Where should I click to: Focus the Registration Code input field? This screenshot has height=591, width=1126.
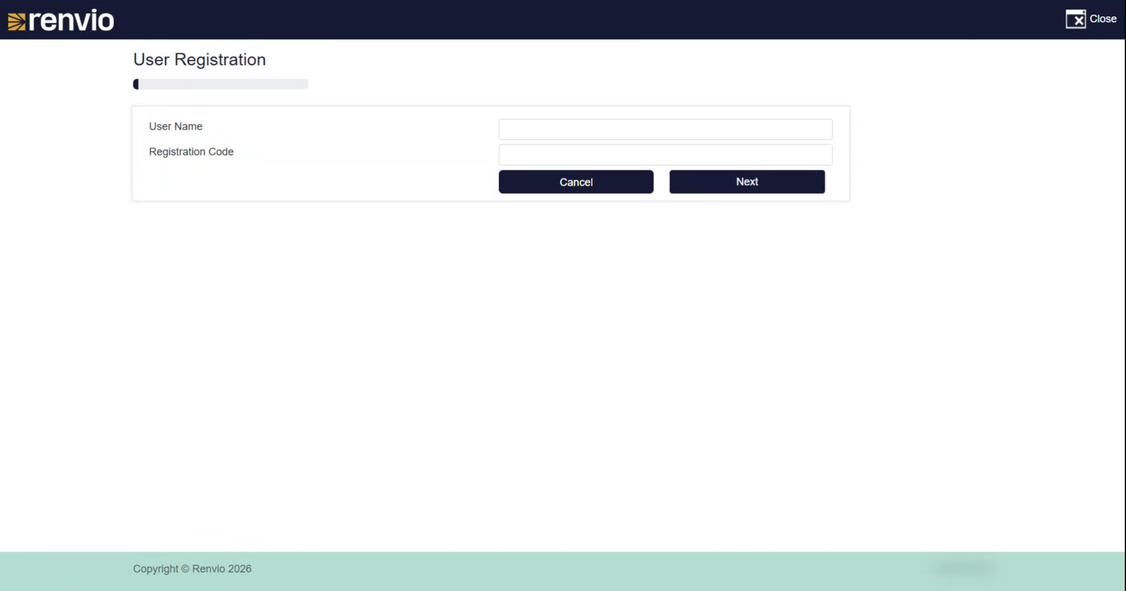(x=665, y=155)
